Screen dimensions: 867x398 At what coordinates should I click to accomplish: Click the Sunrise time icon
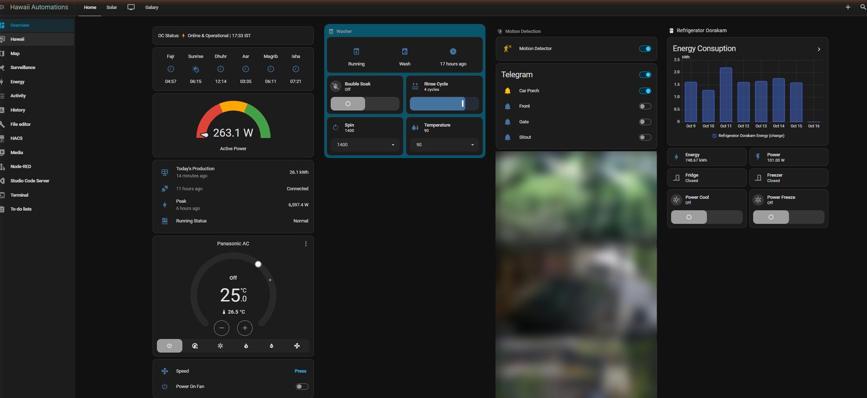[x=196, y=69]
